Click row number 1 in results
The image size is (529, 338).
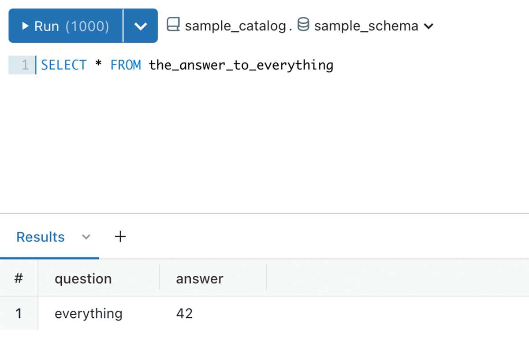pos(19,313)
